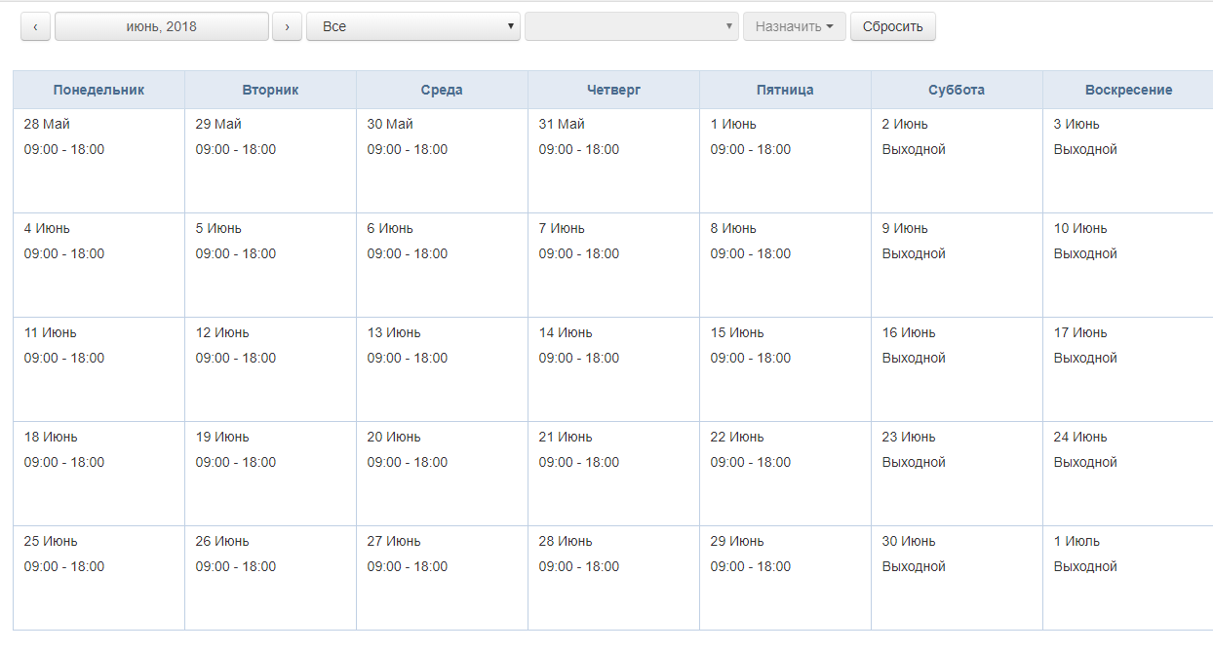Select the 12 Июнь schedule cell
The height and width of the screenshot is (652, 1213).
click(270, 368)
